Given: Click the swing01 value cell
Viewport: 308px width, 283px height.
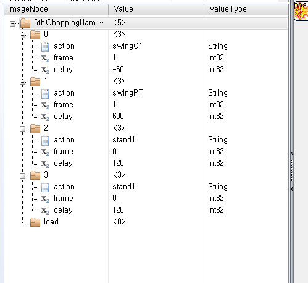Looking at the screenshot, I should point(127,46).
